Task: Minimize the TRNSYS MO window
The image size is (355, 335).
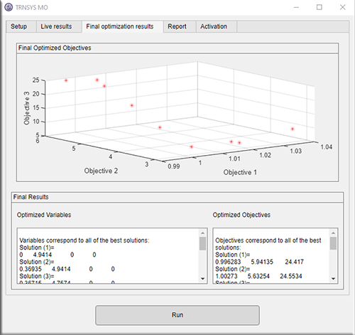Action: 297,7
